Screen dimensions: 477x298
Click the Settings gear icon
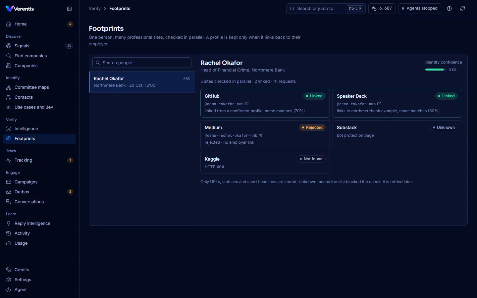coord(9,280)
